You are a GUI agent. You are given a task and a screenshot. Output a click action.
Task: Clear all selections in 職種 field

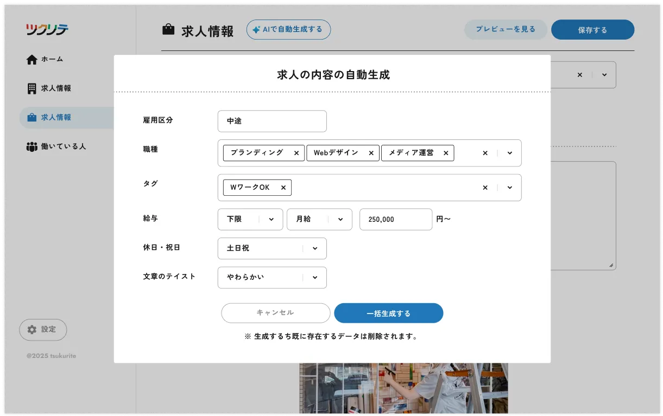tap(485, 153)
